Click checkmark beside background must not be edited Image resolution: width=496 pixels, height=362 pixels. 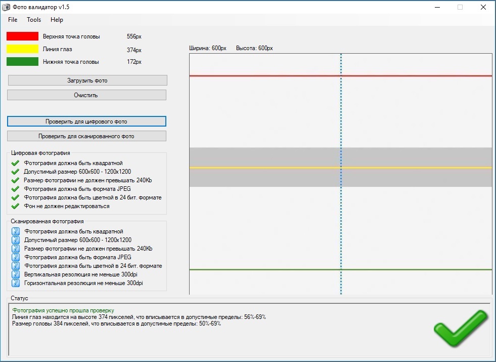[15, 206]
